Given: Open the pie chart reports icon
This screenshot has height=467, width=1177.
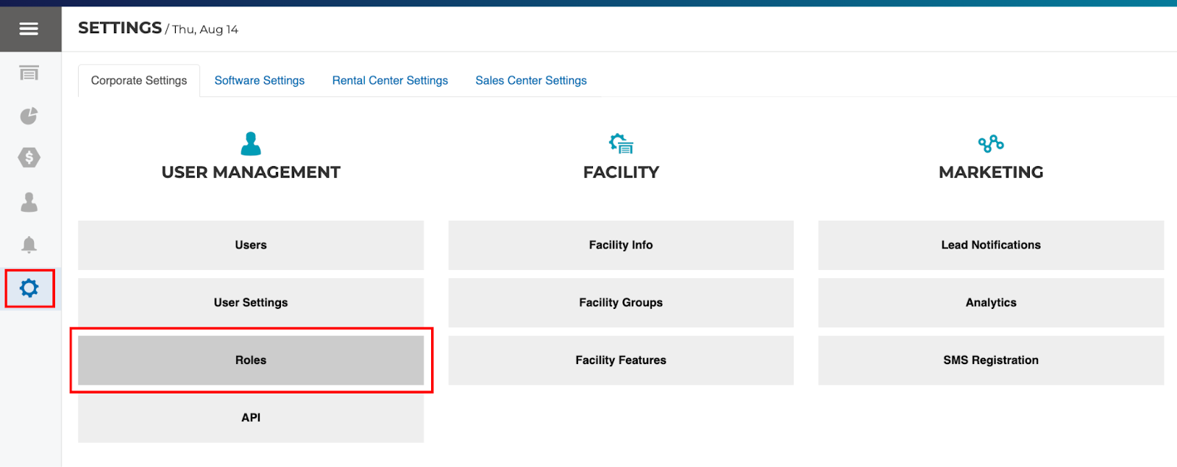Looking at the screenshot, I should [29, 115].
